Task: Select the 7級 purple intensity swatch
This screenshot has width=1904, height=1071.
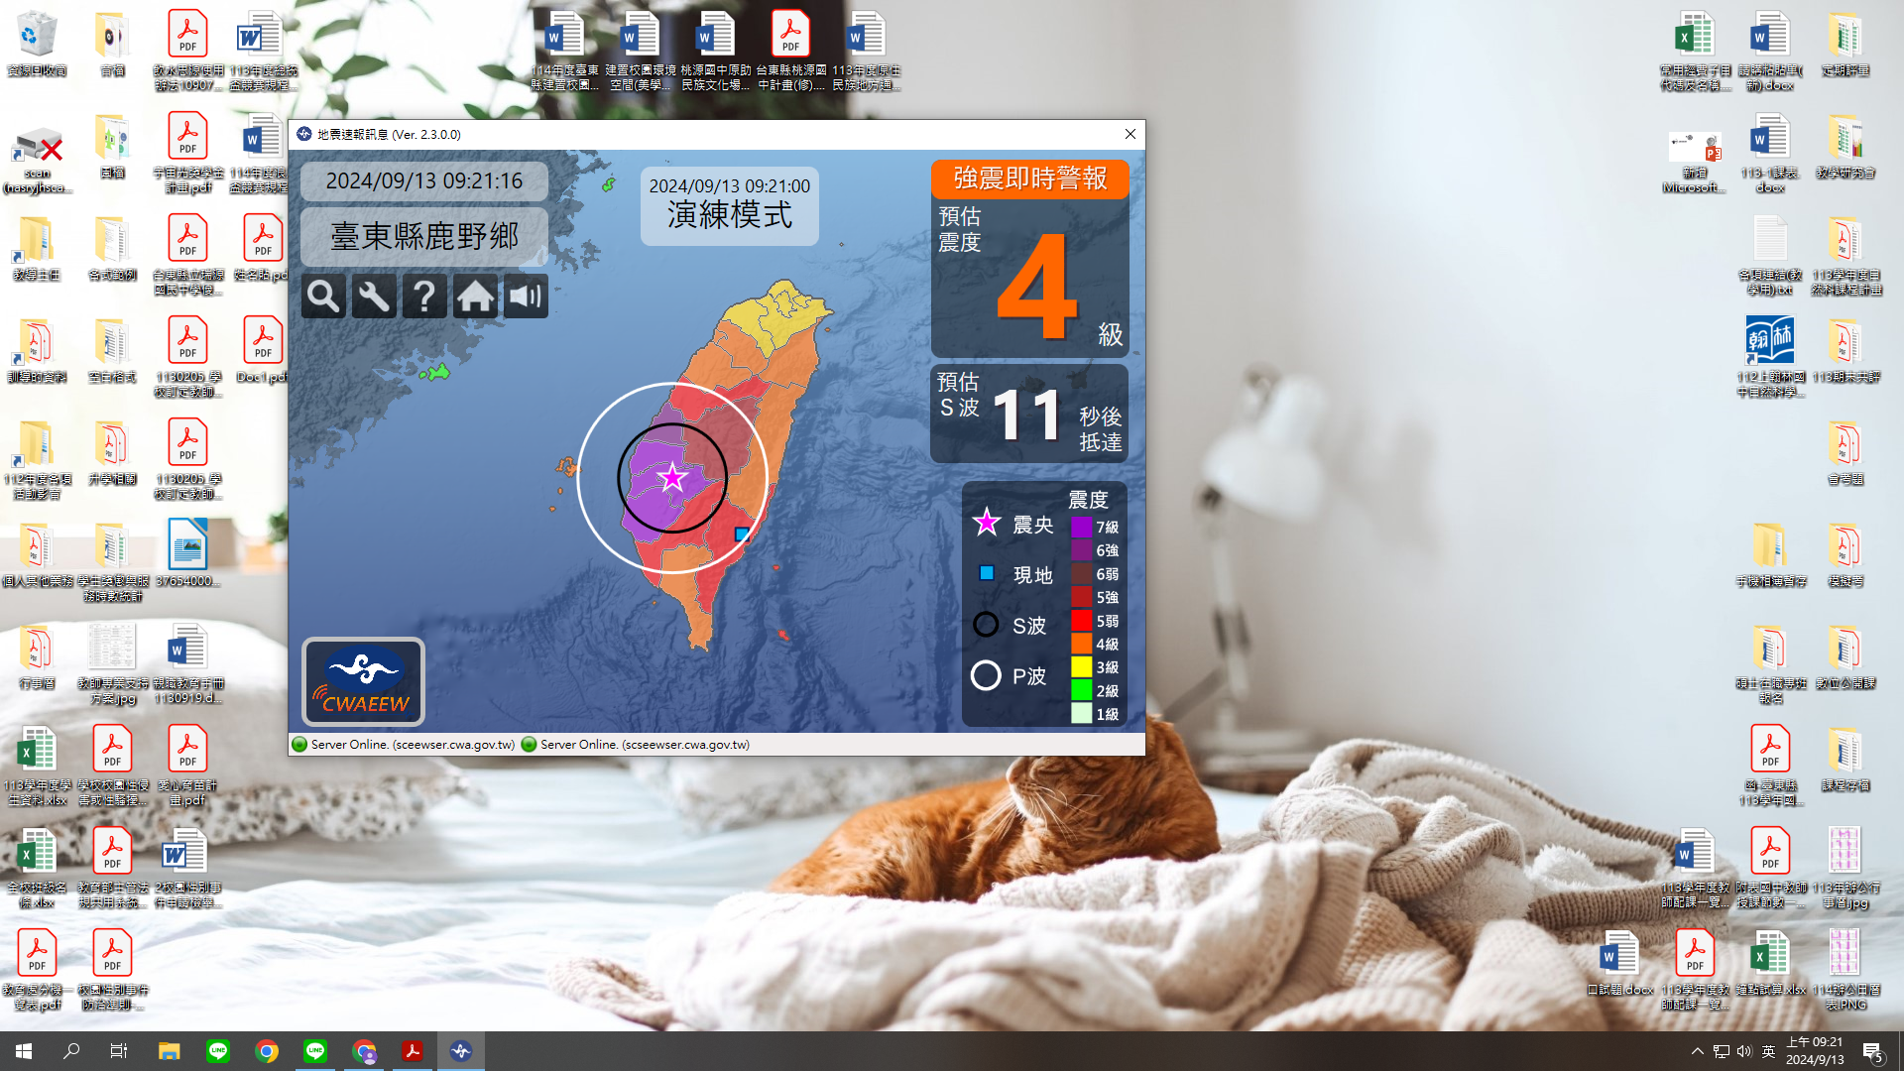Action: (x=1081, y=528)
